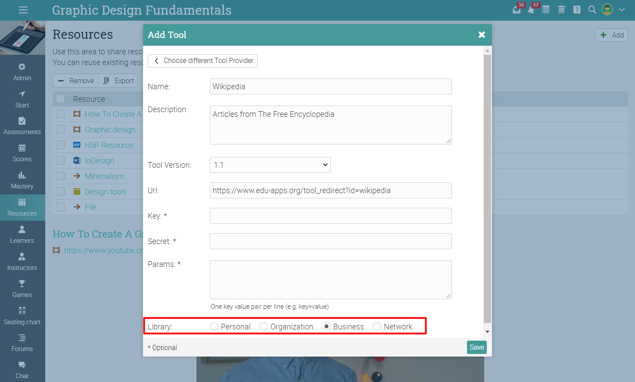The height and width of the screenshot is (382, 635).
Task: Open Mastery in sidebar
Action: point(22,180)
